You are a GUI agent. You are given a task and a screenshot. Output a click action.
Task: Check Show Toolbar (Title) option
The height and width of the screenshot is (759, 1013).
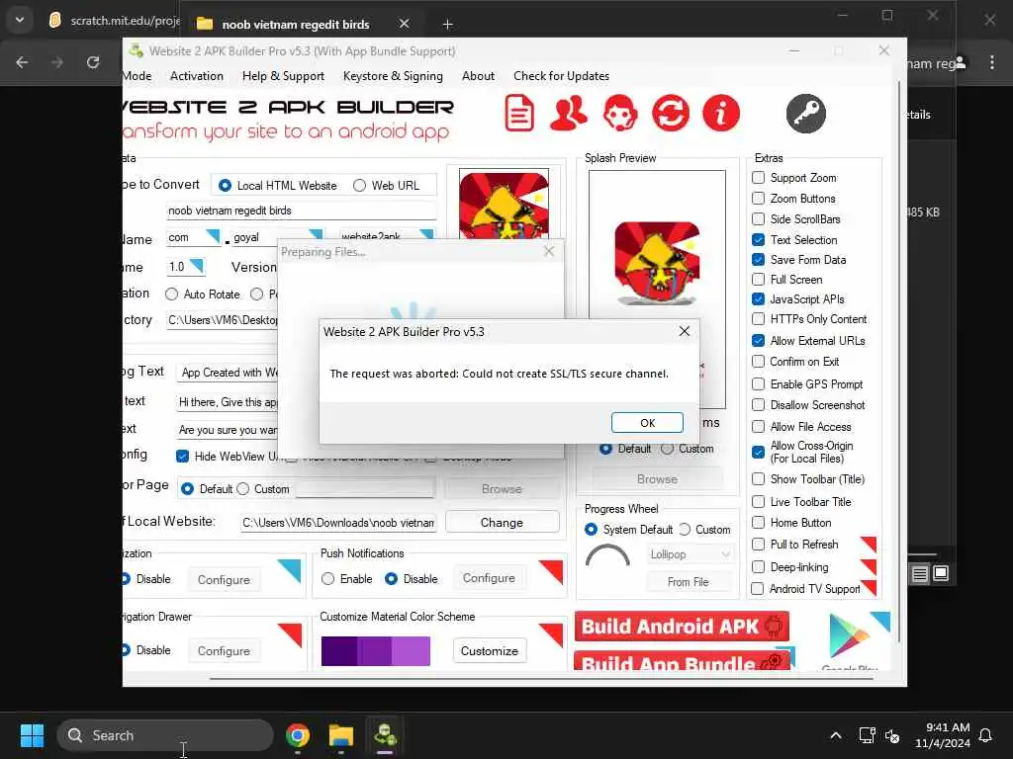[x=759, y=479]
